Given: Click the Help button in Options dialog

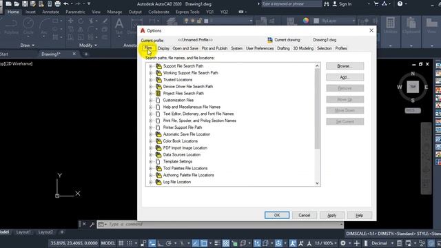Looking at the screenshot, I should pos(360,215).
